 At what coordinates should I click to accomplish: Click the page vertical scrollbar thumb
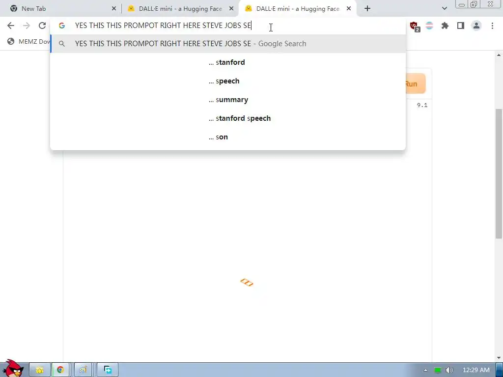pos(499,174)
